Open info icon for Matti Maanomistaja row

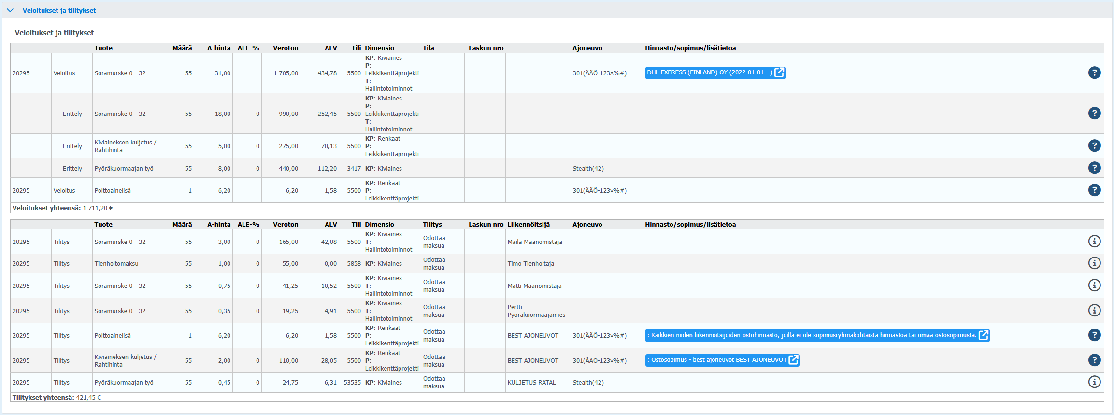click(x=1094, y=285)
